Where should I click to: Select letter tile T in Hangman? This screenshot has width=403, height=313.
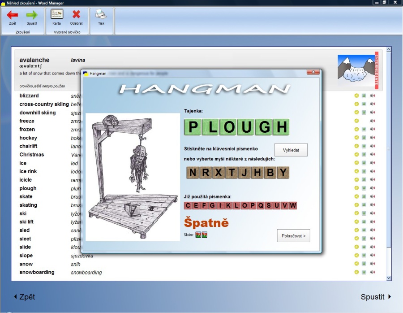click(x=231, y=173)
